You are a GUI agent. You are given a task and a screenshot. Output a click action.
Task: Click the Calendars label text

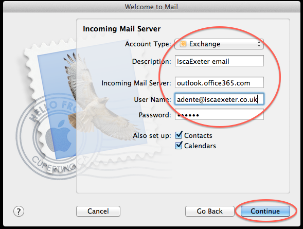tap(200, 146)
